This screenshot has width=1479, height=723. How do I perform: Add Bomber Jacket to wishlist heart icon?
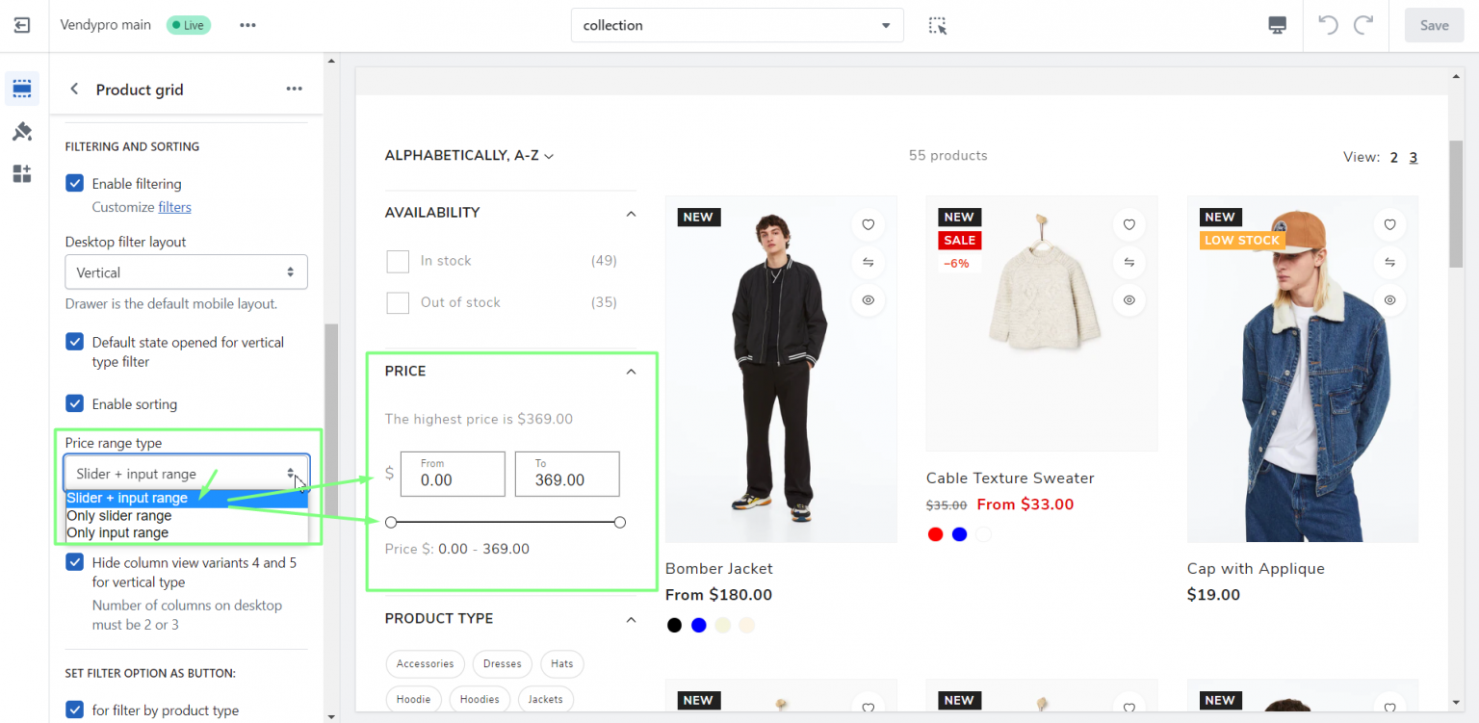tap(868, 225)
